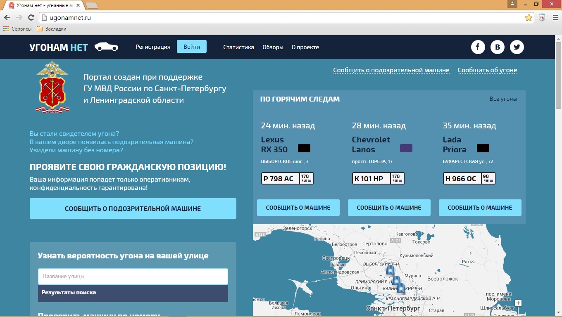
Task: Open the Статистика menu item
Action: 238,47
